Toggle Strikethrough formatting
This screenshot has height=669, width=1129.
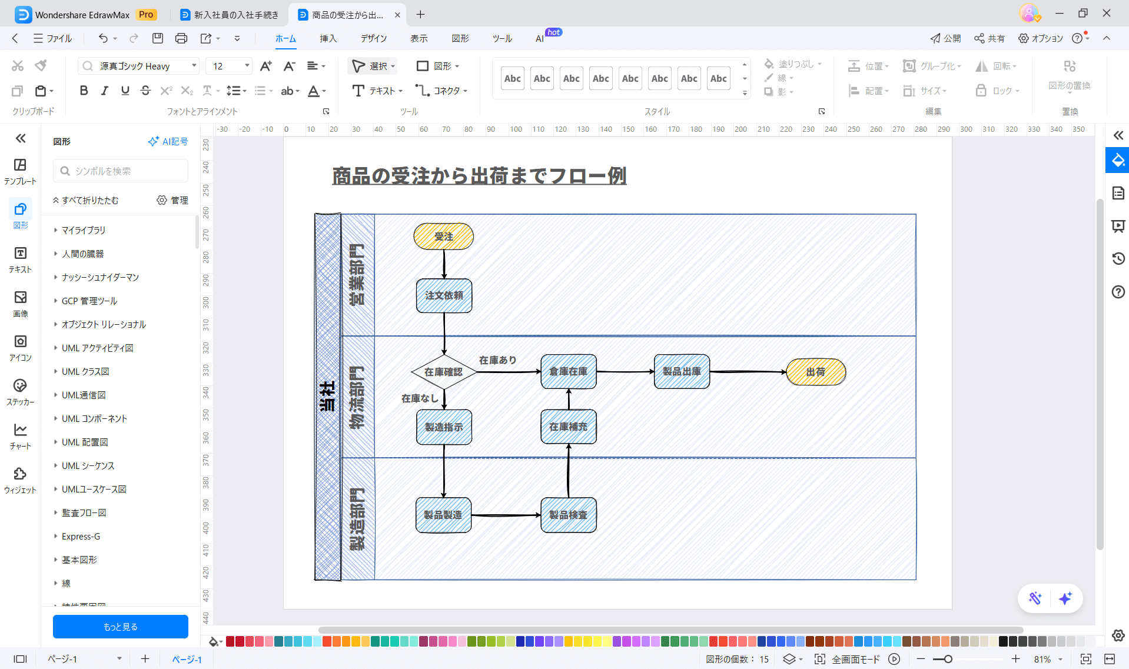(145, 91)
